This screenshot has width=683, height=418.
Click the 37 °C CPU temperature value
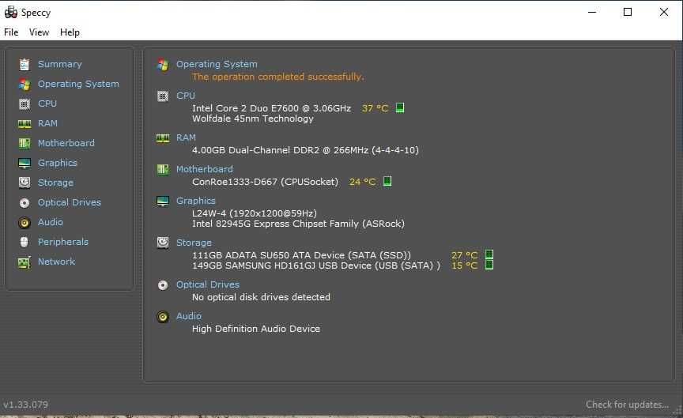375,108
